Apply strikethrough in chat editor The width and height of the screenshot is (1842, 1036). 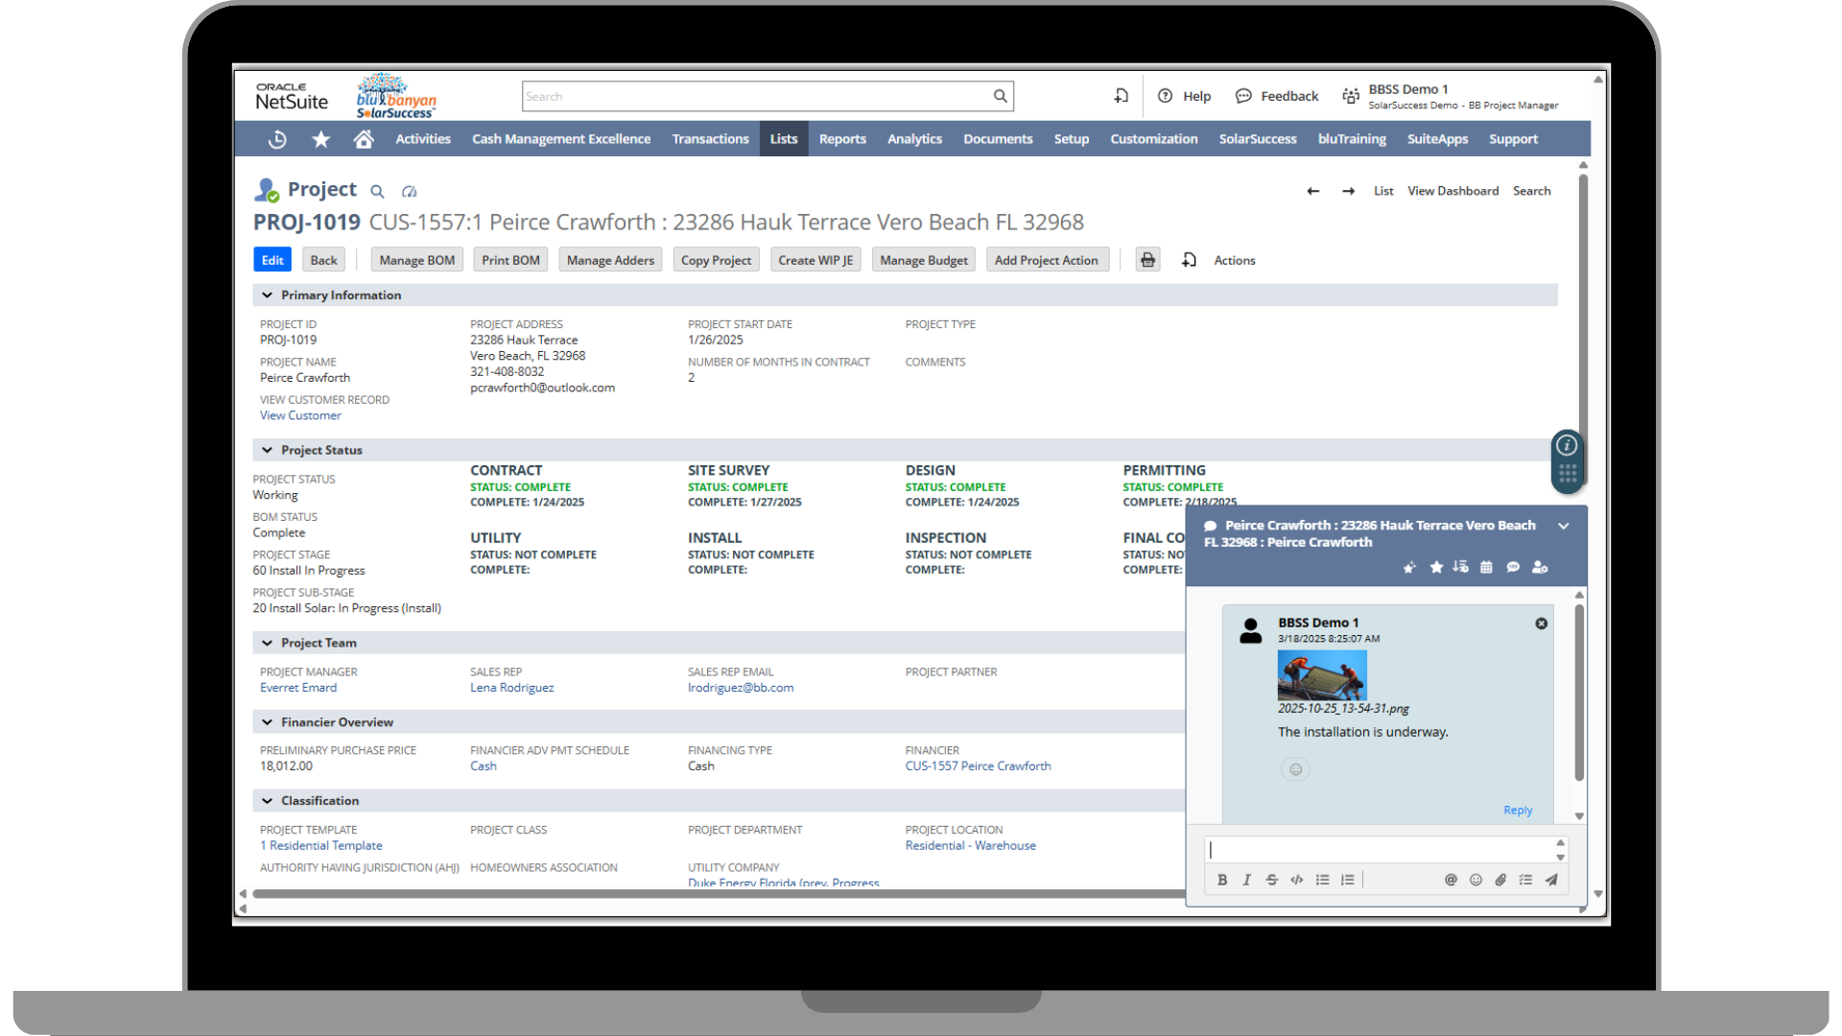(x=1271, y=880)
